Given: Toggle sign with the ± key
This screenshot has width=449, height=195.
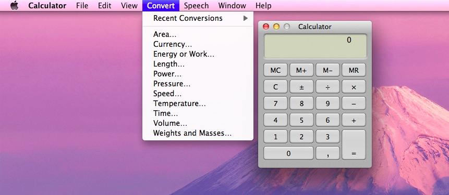Looking at the screenshot, I should click(301, 87).
